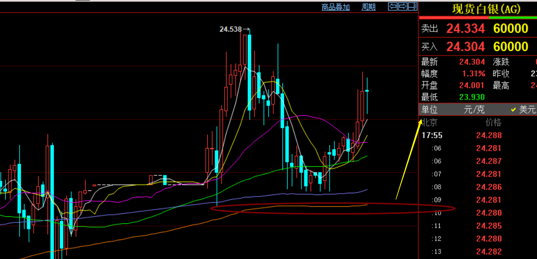Open the 商品叠加 overlay link
537x259 pixels.
(335, 7)
